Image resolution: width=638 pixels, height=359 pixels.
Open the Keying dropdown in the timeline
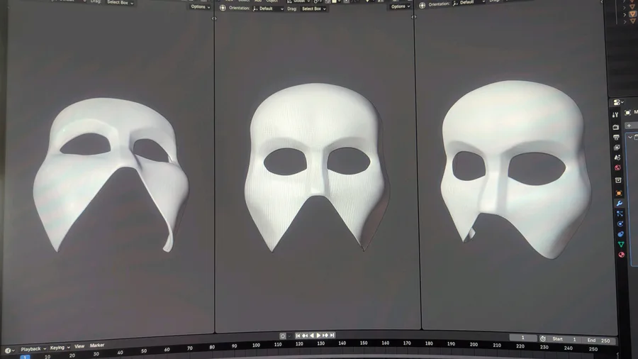click(60, 348)
